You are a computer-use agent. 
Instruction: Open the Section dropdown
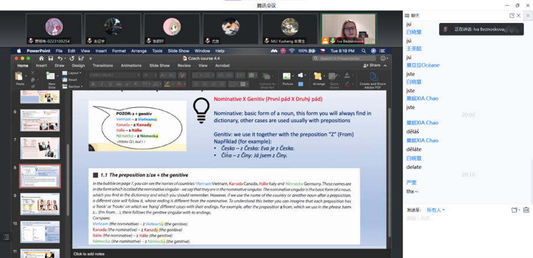click(x=73, y=86)
